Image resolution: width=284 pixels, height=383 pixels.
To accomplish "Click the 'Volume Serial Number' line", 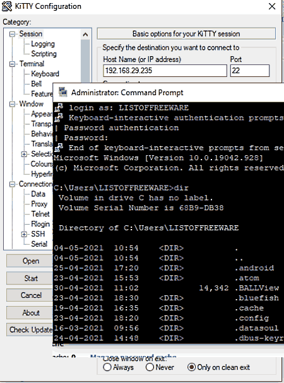I will point(141,208).
